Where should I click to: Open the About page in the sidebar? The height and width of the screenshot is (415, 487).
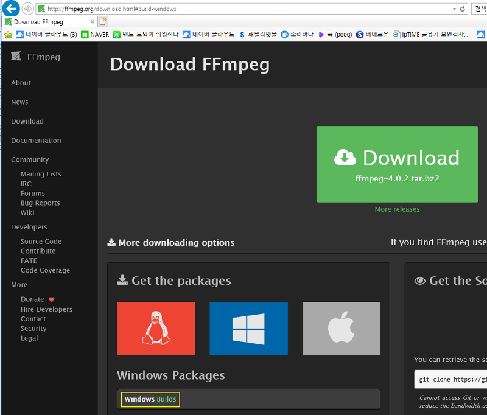click(x=21, y=83)
